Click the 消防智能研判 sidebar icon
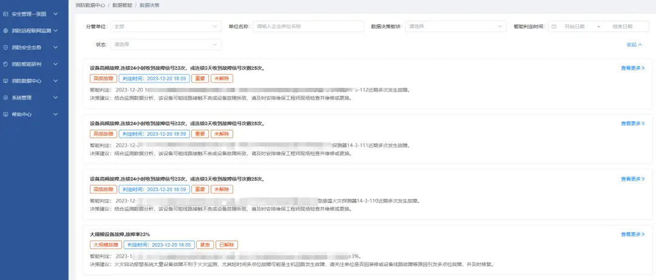The width and height of the screenshot is (656, 280). pos(5,64)
